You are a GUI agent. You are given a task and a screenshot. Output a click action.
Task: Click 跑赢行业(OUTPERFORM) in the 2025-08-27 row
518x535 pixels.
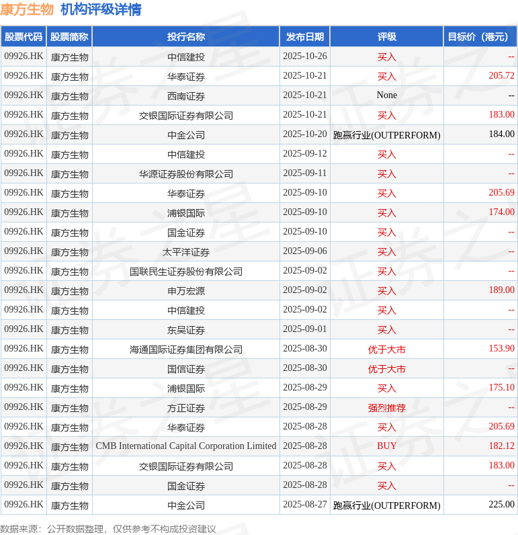point(387,505)
